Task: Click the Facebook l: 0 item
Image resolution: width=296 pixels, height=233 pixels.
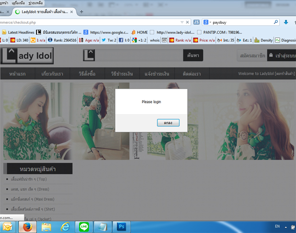Action: click(x=124, y=40)
